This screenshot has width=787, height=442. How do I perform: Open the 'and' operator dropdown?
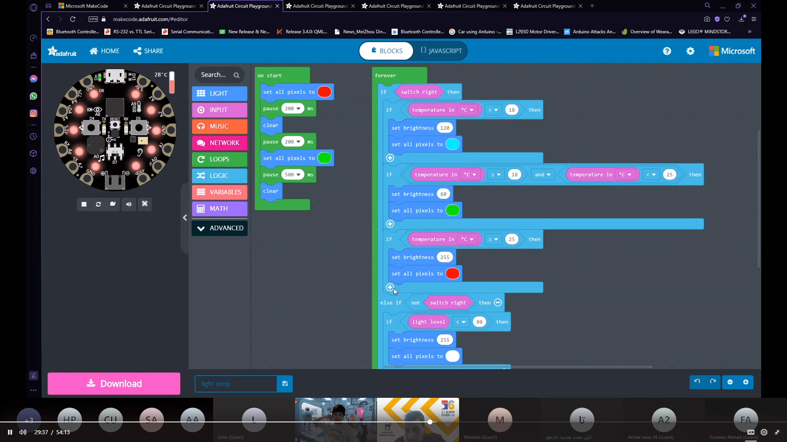(542, 175)
